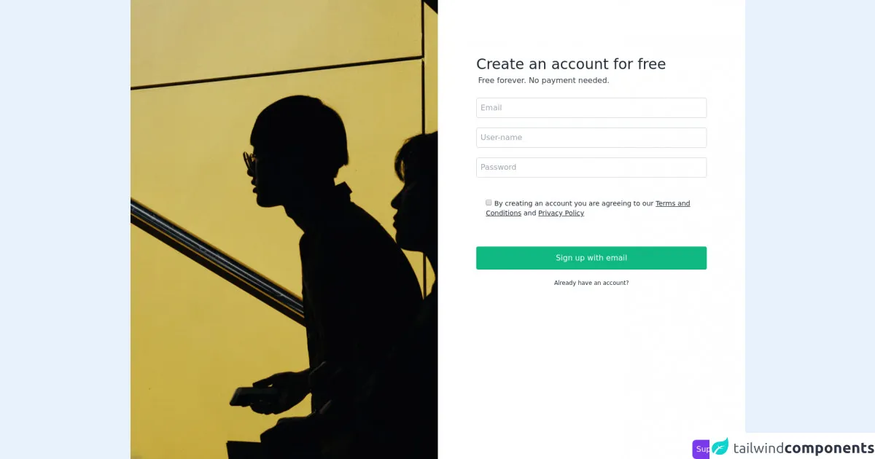
Task: Click the Free forever. No payment needed. subtitle
Action: pos(543,80)
